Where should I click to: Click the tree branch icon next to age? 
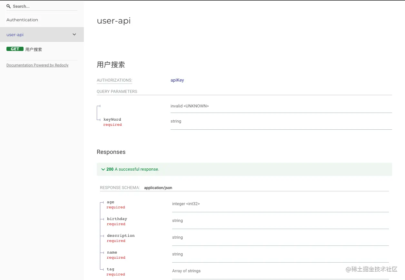click(102, 202)
